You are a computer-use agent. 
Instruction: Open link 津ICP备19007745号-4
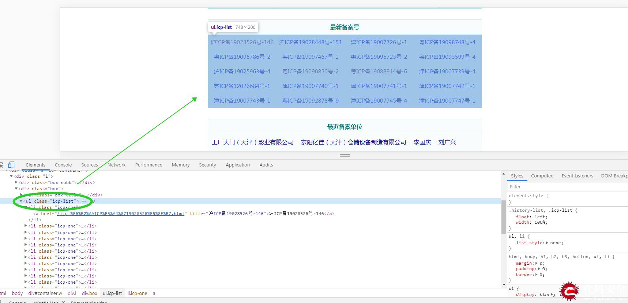[x=379, y=101]
